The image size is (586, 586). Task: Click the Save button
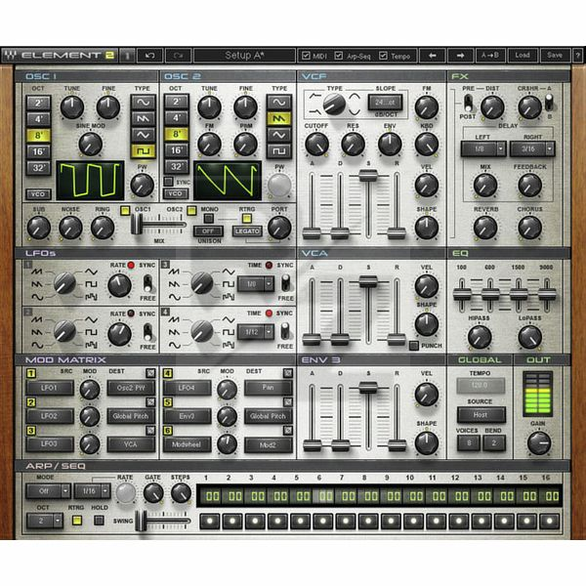click(x=555, y=55)
